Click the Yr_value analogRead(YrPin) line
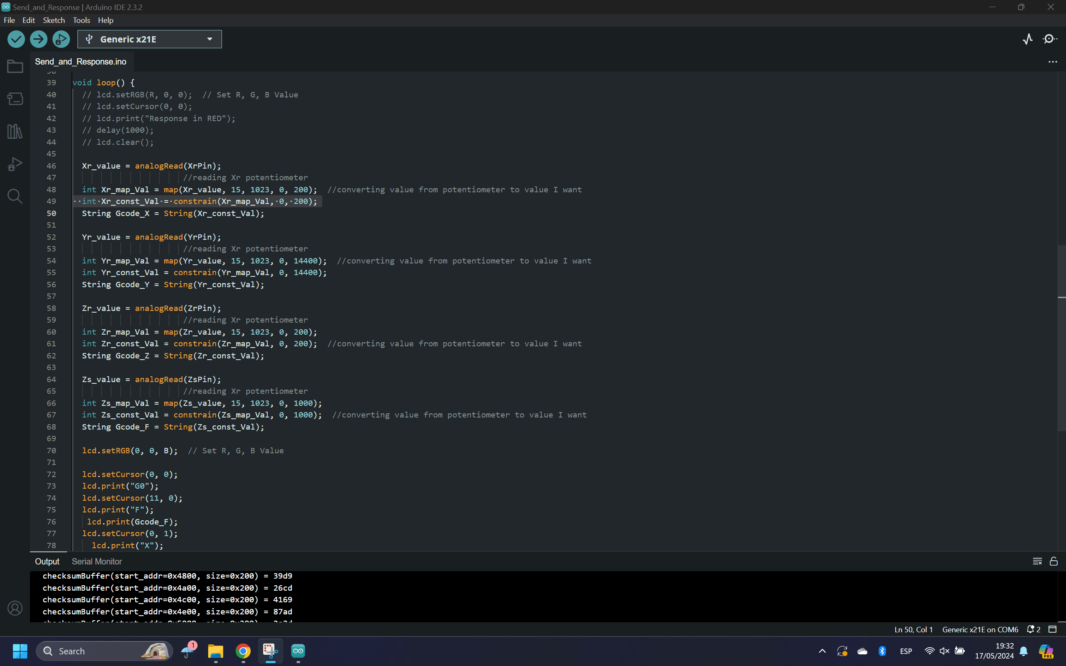The width and height of the screenshot is (1066, 666). 151,237
